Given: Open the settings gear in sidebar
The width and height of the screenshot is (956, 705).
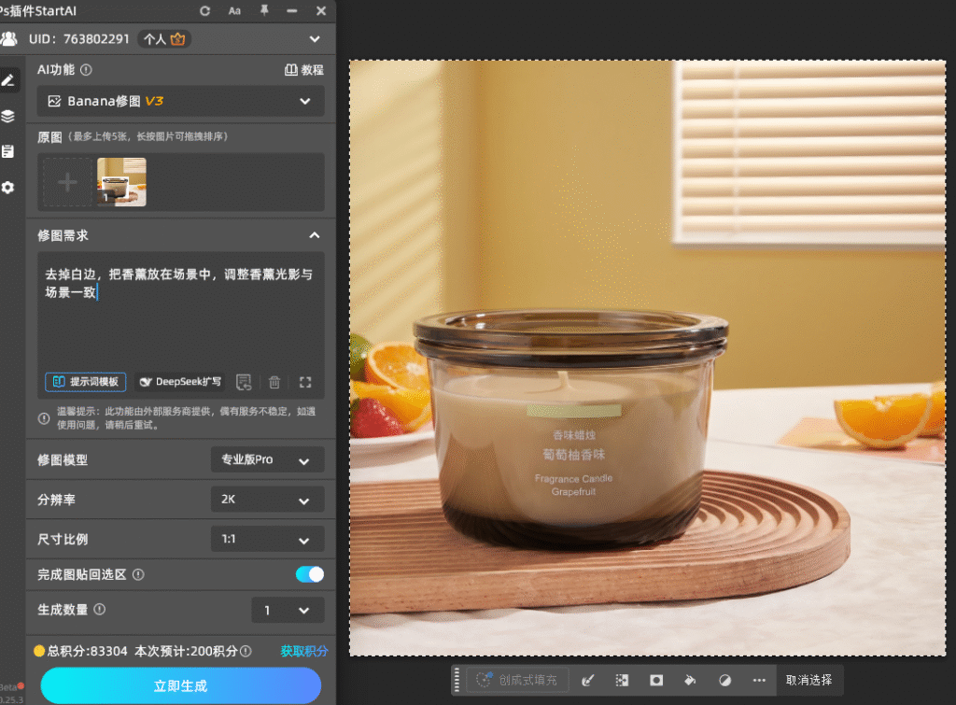Looking at the screenshot, I should 7,188.
